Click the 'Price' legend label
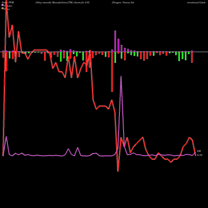 7,9
